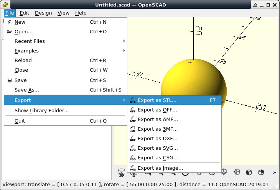Click the OpenSCAD 2019.01 version text

pyautogui.click(x=244, y=185)
